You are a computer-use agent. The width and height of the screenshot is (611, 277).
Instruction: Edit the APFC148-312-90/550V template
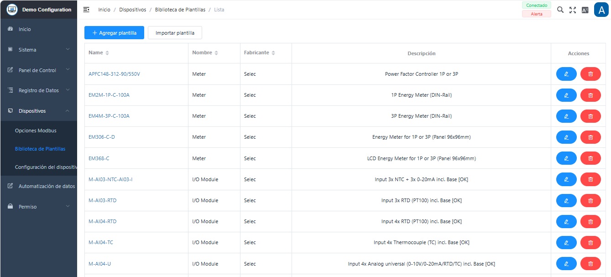pyautogui.click(x=566, y=74)
